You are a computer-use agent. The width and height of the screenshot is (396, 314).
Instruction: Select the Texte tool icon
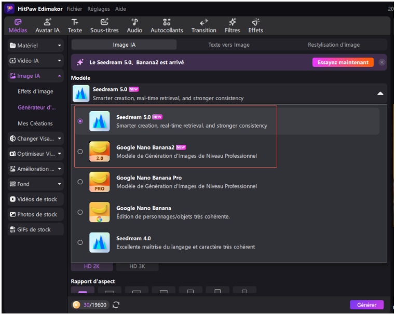tap(75, 22)
